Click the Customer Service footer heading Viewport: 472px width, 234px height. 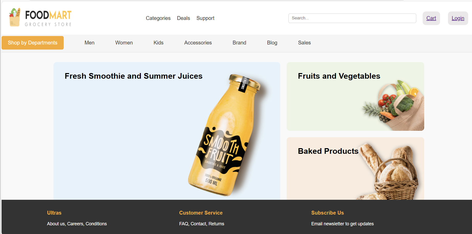[x=201, y=213]
